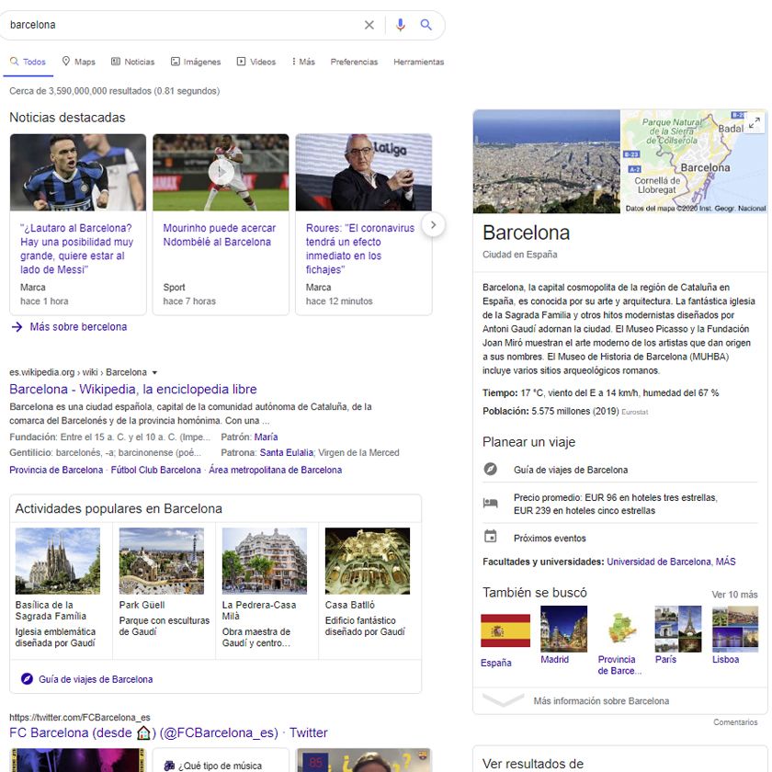Open Provincia de Barcelona sitelink
772x772 pixels.
point(56,470)
